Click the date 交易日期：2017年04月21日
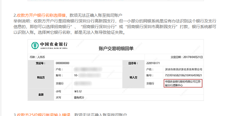The height and width of the screenshot is (116, 229). pyautogui.click(x=187, y=57)
